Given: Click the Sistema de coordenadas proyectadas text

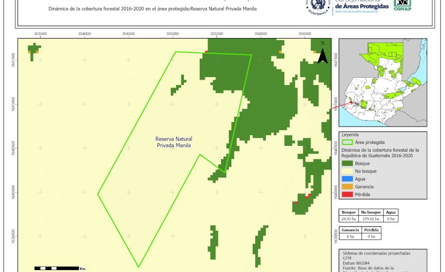Looking at the screenshot, I should (x=376, y=253).
